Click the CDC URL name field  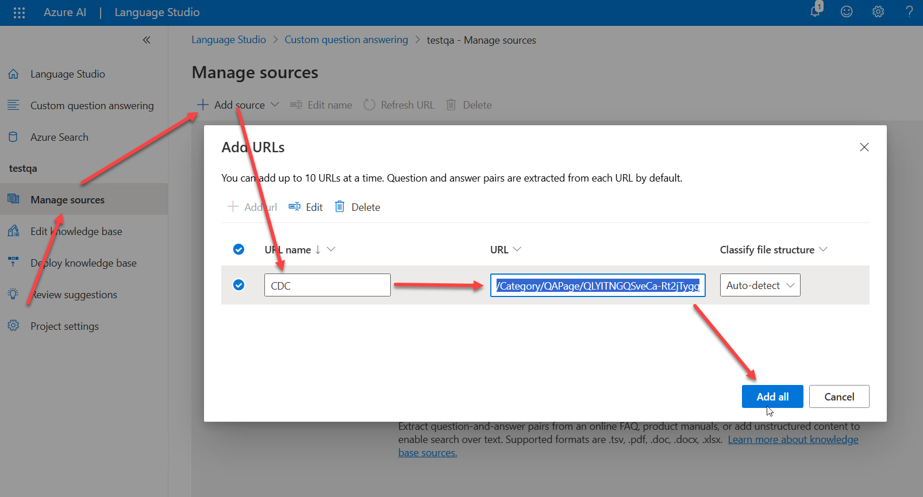point(328,285)
